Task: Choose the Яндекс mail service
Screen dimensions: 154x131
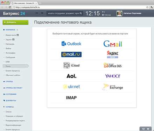Action: [x=113, y=55]
